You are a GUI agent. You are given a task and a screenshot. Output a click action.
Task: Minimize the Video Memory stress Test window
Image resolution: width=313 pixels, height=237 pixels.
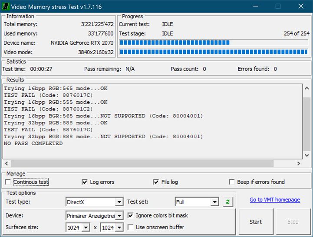pyautogui.click(x=256, y=6)
